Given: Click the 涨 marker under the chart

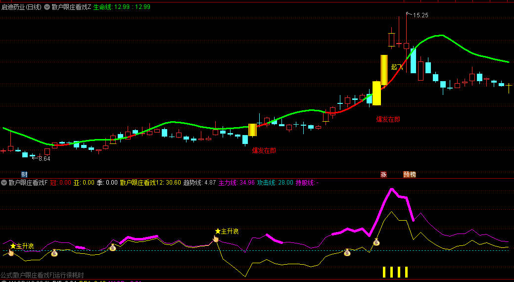Looking at the screenshot, I should click(383, 175).
